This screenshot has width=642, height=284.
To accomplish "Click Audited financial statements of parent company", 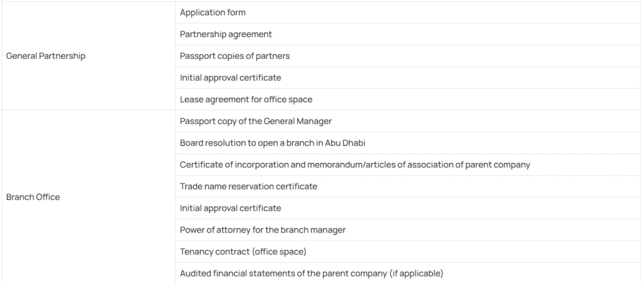I will pos(312,273).
